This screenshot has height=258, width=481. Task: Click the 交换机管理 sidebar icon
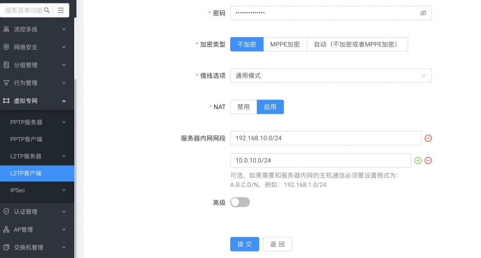(6, 247)
